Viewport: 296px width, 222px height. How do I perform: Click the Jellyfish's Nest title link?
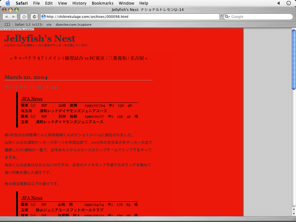[40, 38]
